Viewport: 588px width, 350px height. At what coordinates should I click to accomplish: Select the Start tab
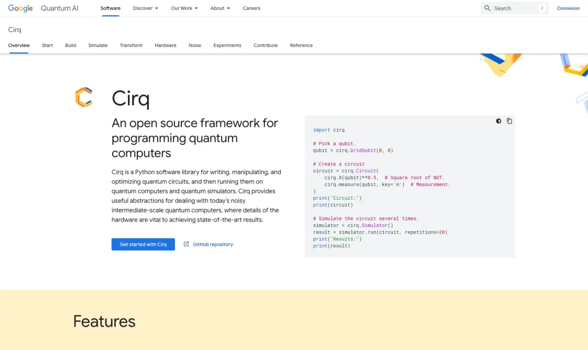[x=48, y=46]
